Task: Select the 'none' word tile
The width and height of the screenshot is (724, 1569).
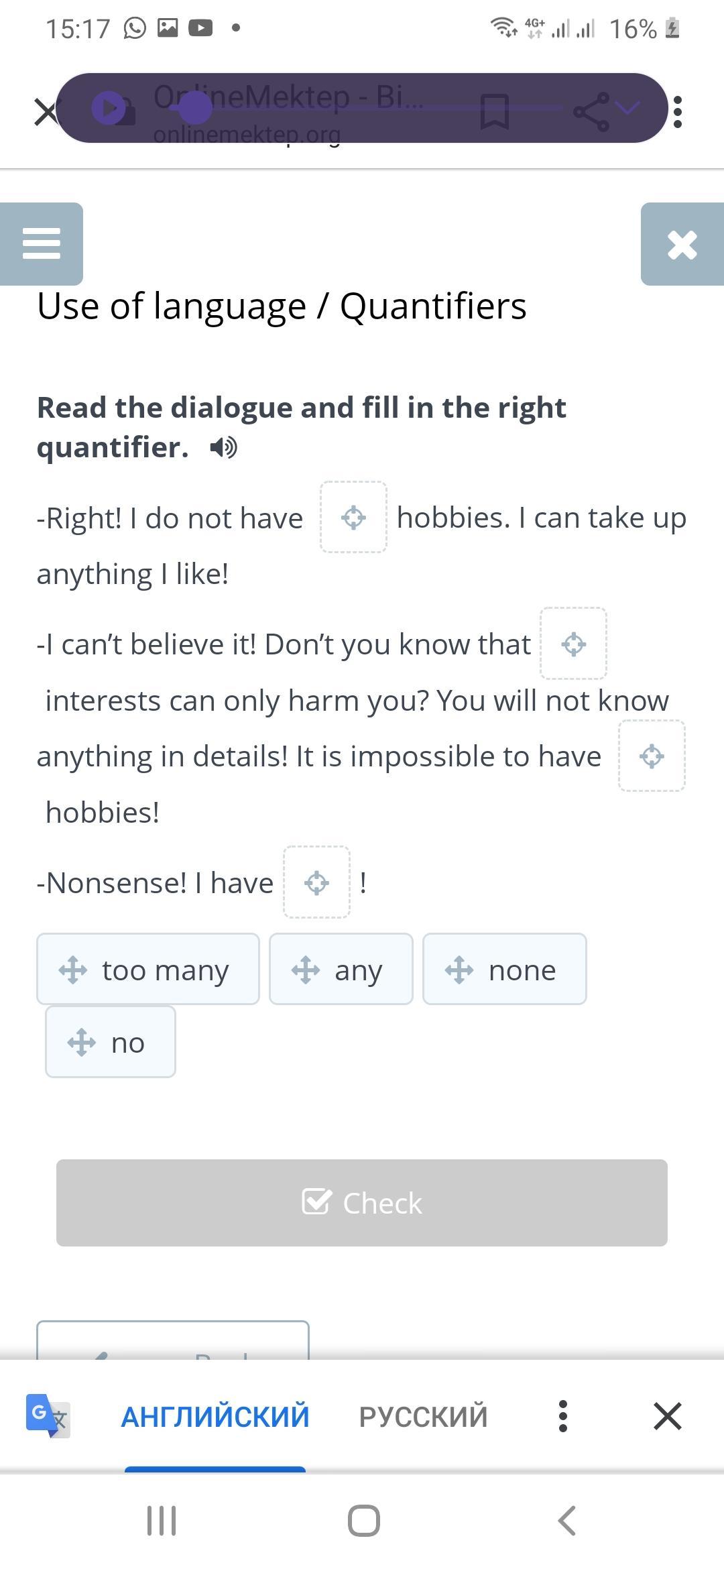Action: click(505, 969)
